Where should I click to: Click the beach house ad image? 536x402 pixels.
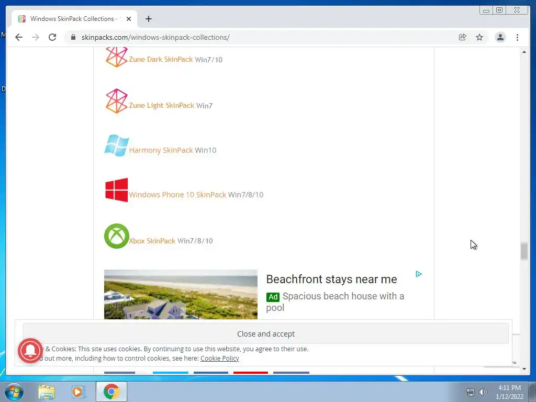coord(181,295)
